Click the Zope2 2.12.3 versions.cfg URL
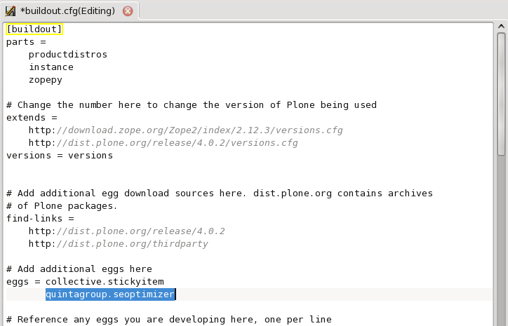The height and width of the screenshot is (326, 508). point(185,130)
